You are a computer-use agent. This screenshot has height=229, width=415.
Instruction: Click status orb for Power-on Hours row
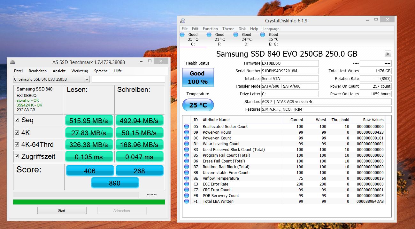tap(187, 132)
